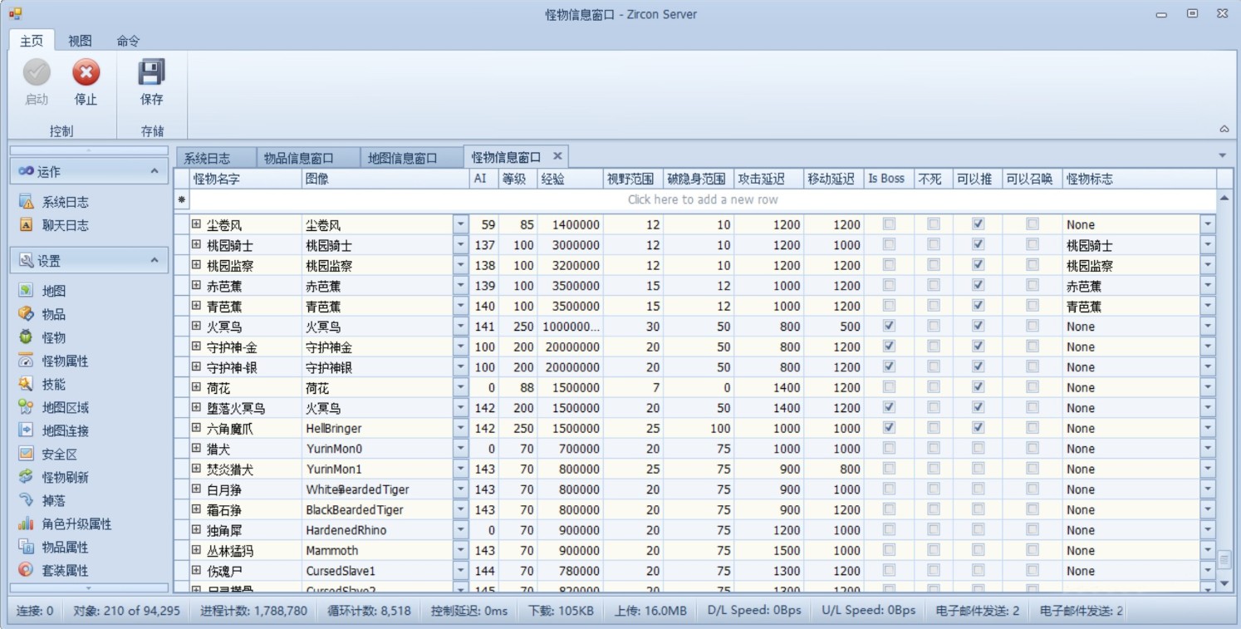The image size is (1241, 629).
Task: Expand the 守护神-金 row details
Action: point(196,346)
